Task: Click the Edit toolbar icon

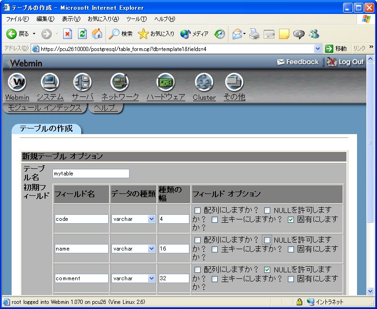Action: pyautogui.click(x=269, y=34)
